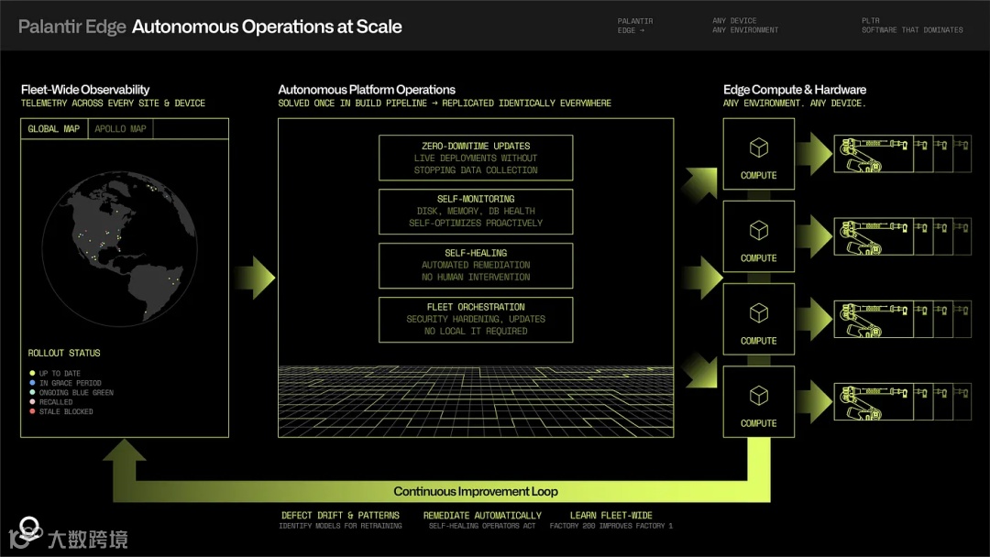Screen dimensions: 990x557
Task: Click the UP TO DATE legend label
Action: (60, 374)
